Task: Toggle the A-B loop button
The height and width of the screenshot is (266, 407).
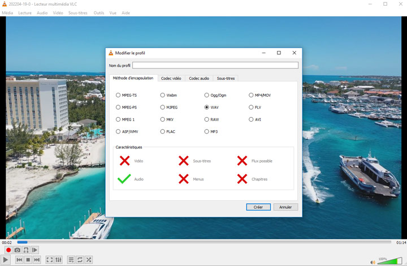Action: [x=26, y=250]
